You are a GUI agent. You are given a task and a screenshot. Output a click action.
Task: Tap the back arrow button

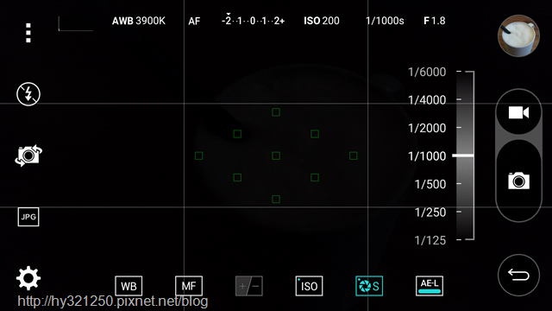(x=518, y=275)
